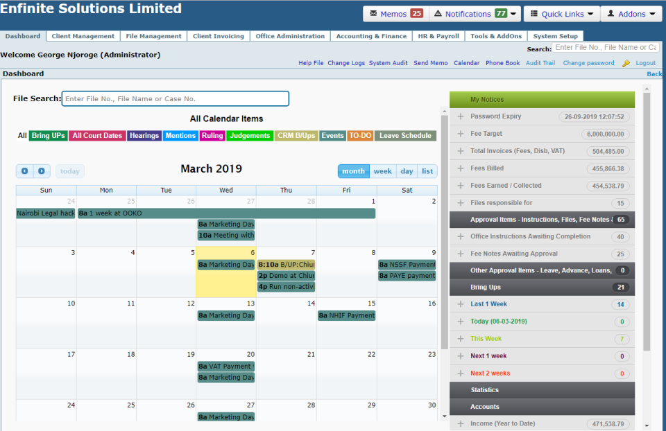Image resolution: width=666 pixels, height=431 pixels.
Task: Open the System Setup tab
Action: [556, 35]
